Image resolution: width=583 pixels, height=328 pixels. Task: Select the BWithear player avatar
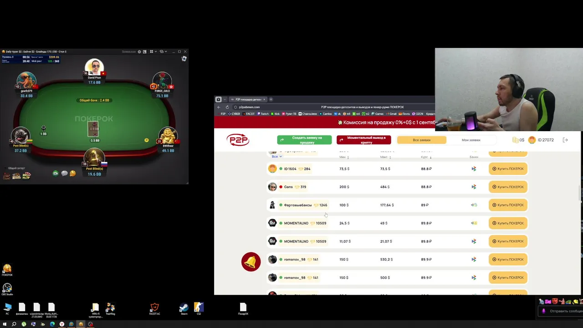coord(168,136)
